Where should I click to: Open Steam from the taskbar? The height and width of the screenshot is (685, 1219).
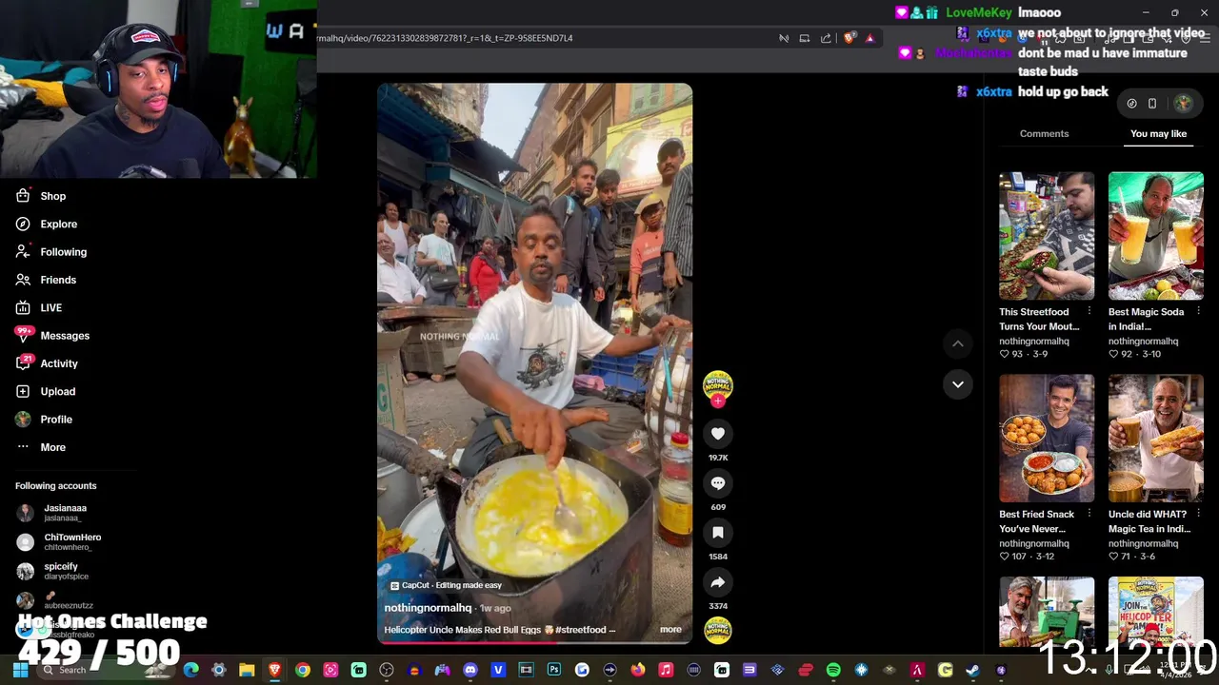(973, 670)
